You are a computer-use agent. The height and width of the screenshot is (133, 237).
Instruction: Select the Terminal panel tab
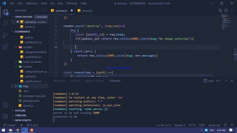point(115,81)
